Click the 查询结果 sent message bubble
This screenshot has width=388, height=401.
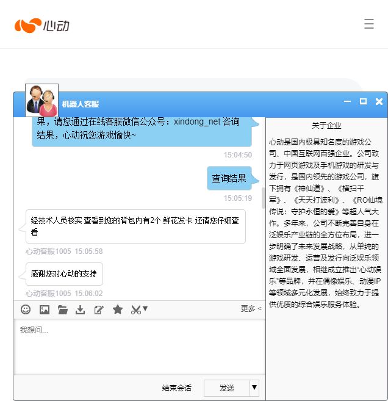coord(229,178)
